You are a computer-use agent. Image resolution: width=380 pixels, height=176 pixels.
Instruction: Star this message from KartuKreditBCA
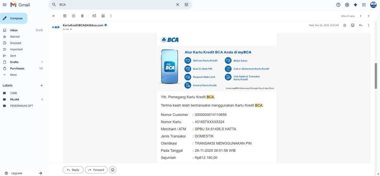[345, 25]
